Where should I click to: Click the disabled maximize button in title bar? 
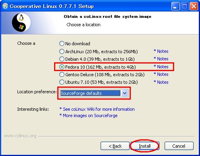pos(184,6)
